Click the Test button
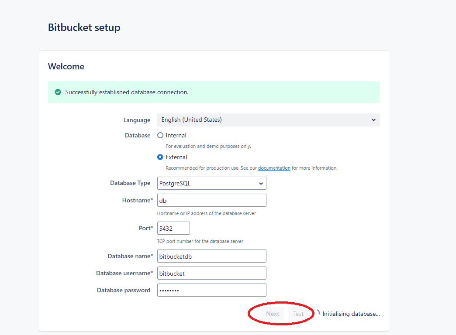Screen dimensions: 456x335 pos(298,314)
